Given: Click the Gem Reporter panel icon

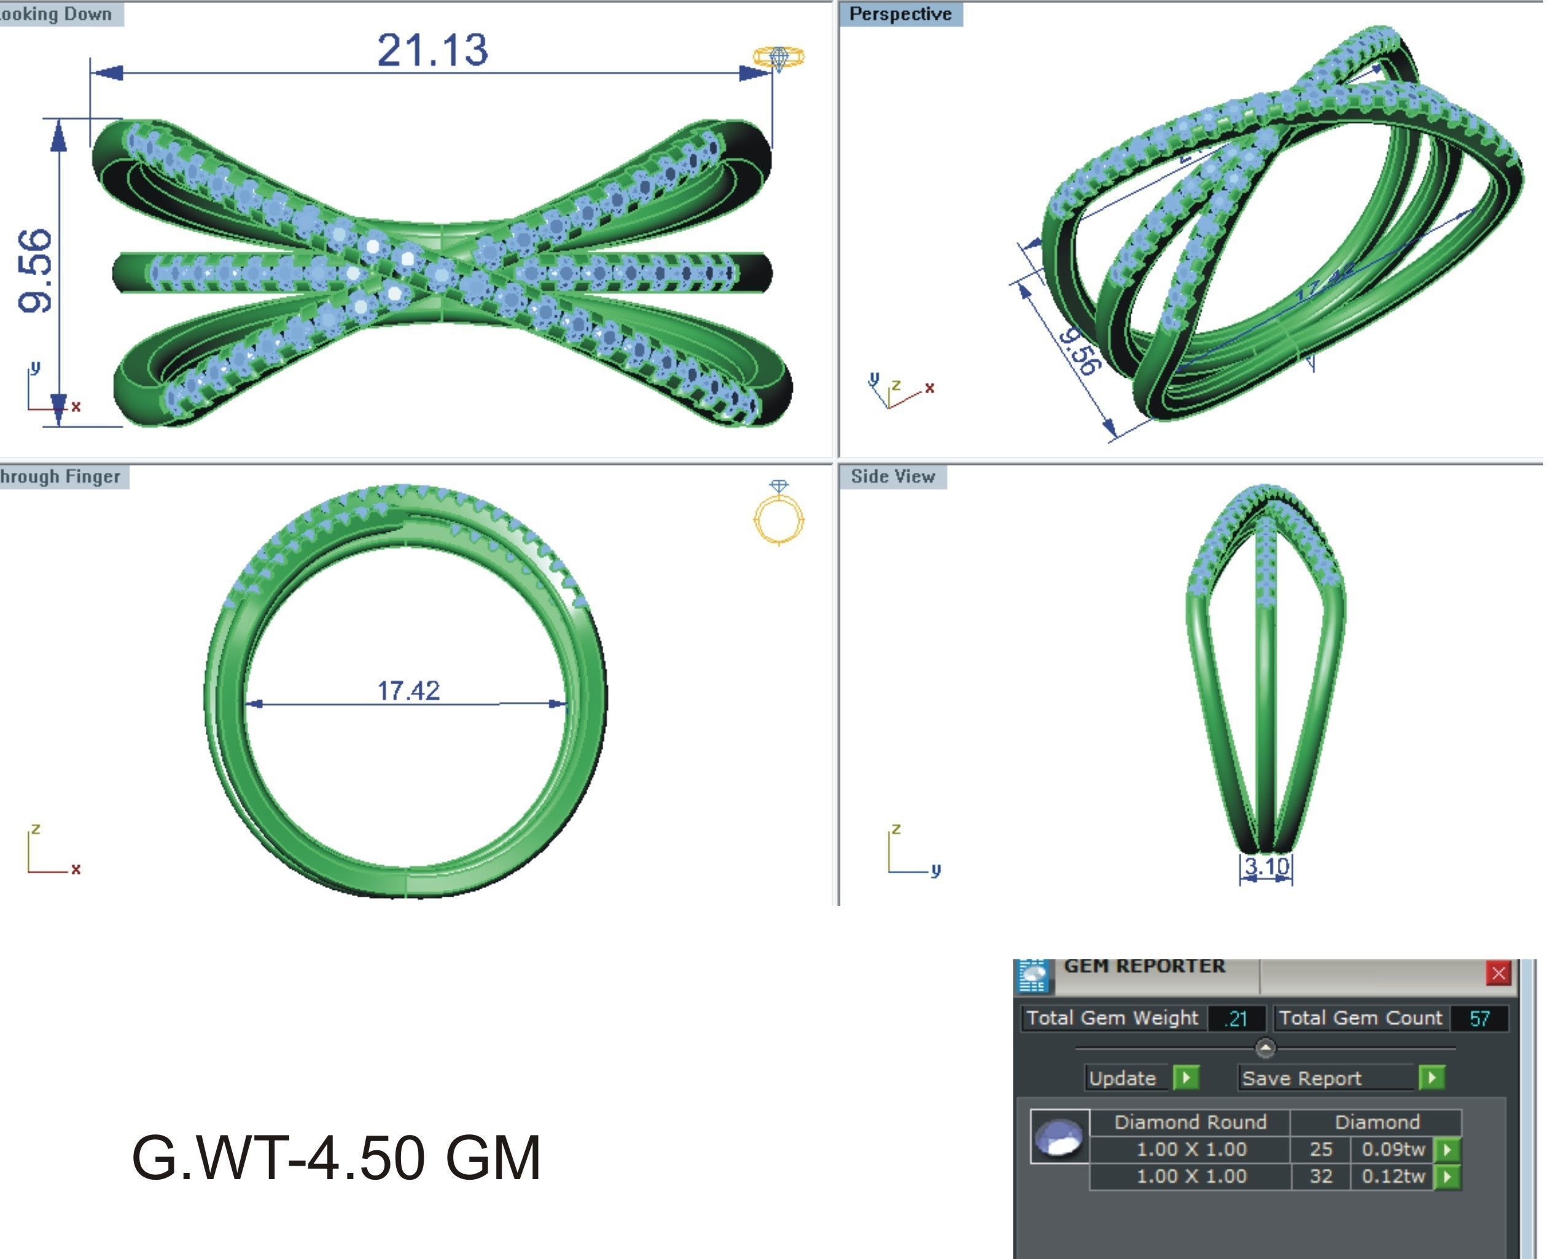Looking at the screenshot, I should [x=1033, y=975].
